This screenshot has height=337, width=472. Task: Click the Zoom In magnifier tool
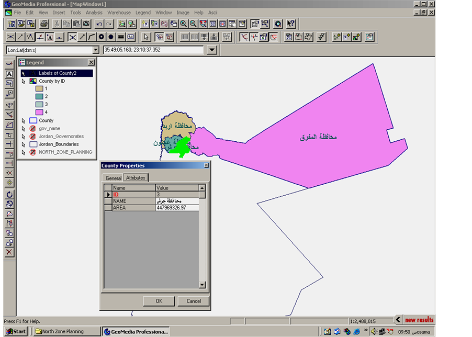tap(184, 24)
